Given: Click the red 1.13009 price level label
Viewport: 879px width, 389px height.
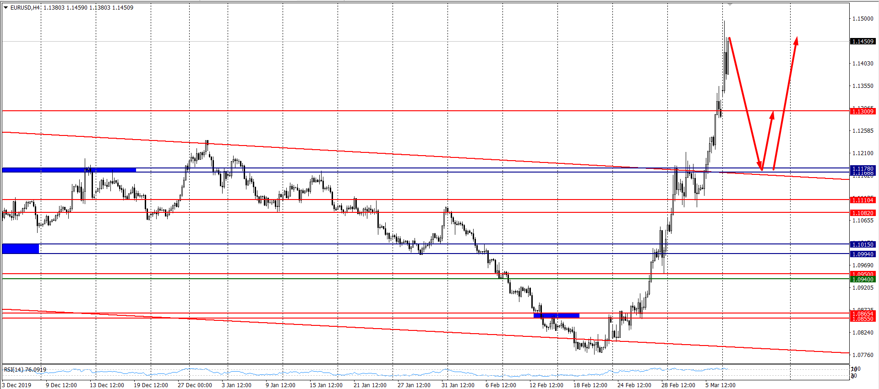Looking at the screenshot, I should coord(863,112).
